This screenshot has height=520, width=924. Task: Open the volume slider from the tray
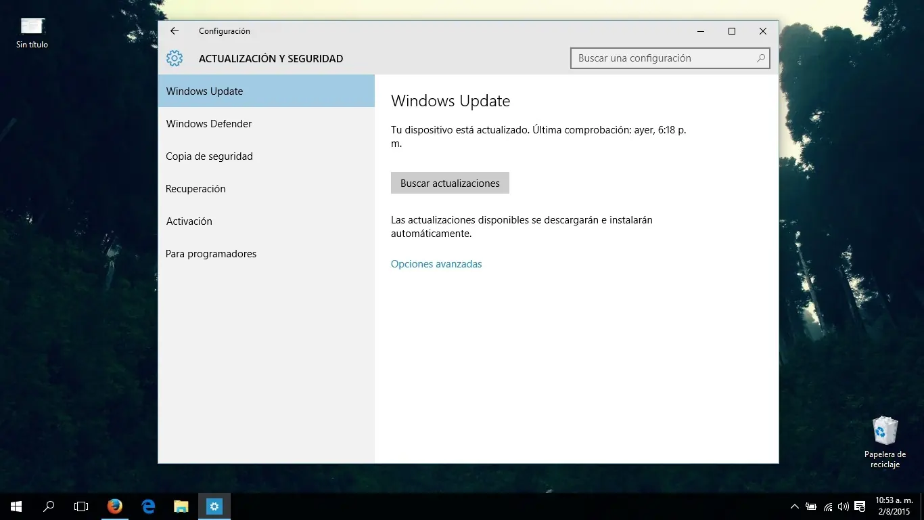(x=843, y=506)
